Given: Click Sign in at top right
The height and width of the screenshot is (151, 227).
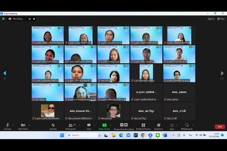Looking at the screenshot, I should coord(211,19).
